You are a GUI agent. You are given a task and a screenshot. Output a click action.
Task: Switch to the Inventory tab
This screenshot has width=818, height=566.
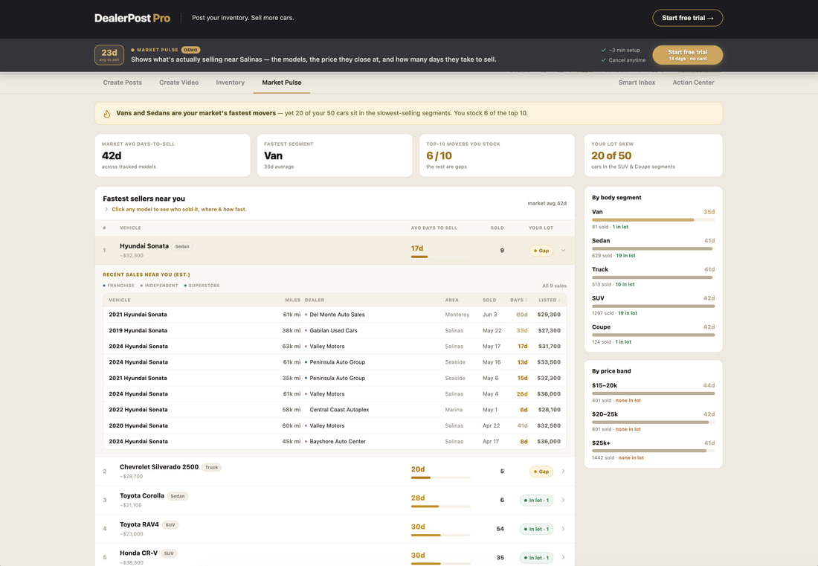click(x=230, y=83)
